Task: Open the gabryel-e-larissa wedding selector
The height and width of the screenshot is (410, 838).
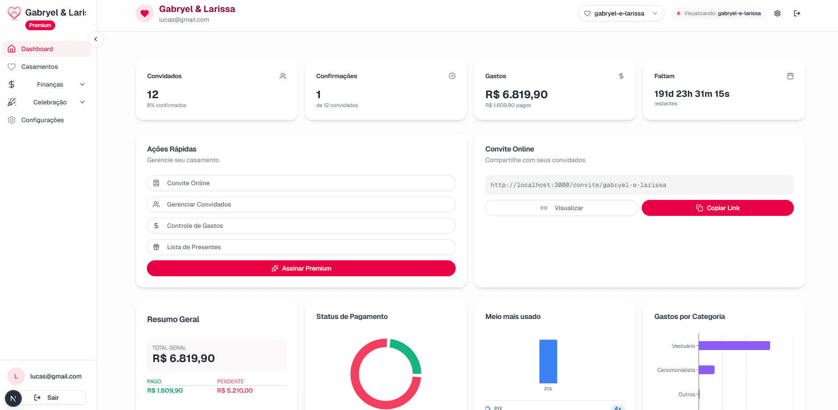Action: pyautogui.click(x=621, y=13)
